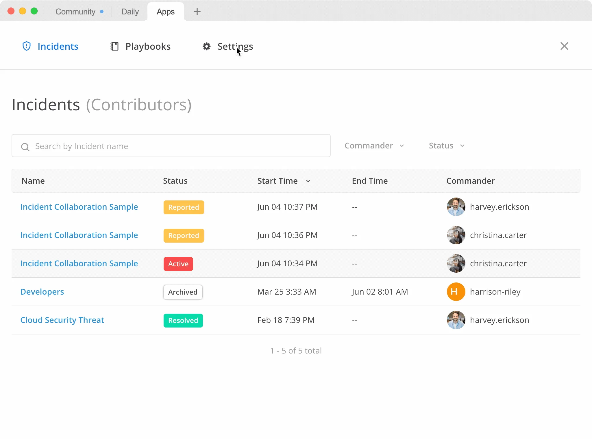
Task: Click the red Active status badge
Action: pos(178,264)
